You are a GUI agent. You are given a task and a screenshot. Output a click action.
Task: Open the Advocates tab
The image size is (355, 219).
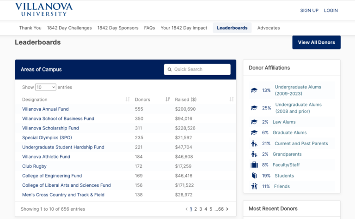click(269, 28)
